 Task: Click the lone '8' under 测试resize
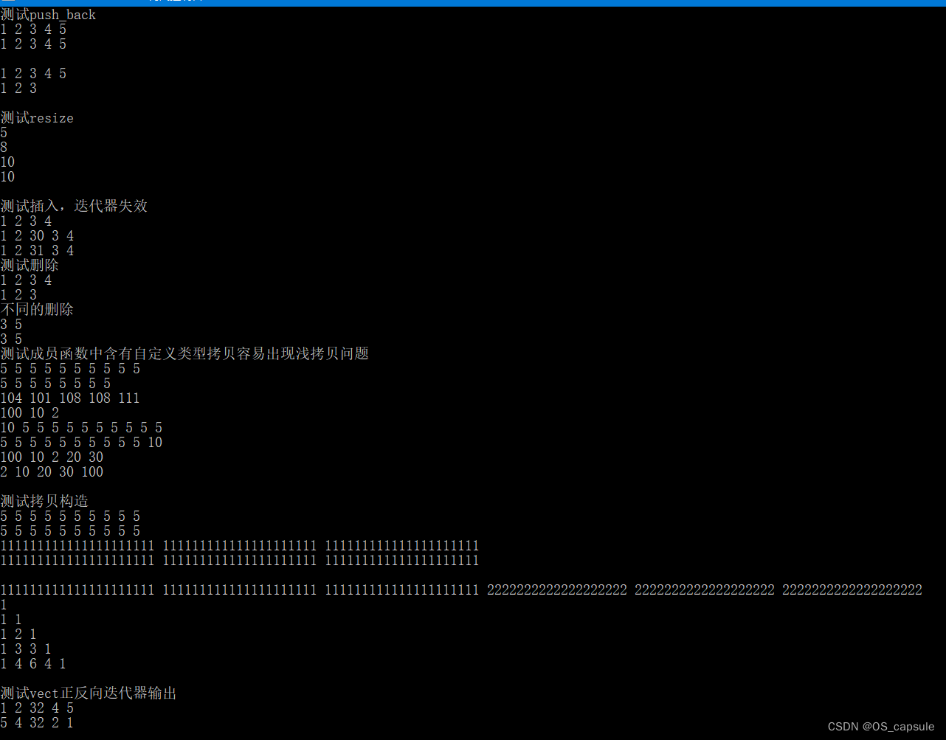point(4,148)
